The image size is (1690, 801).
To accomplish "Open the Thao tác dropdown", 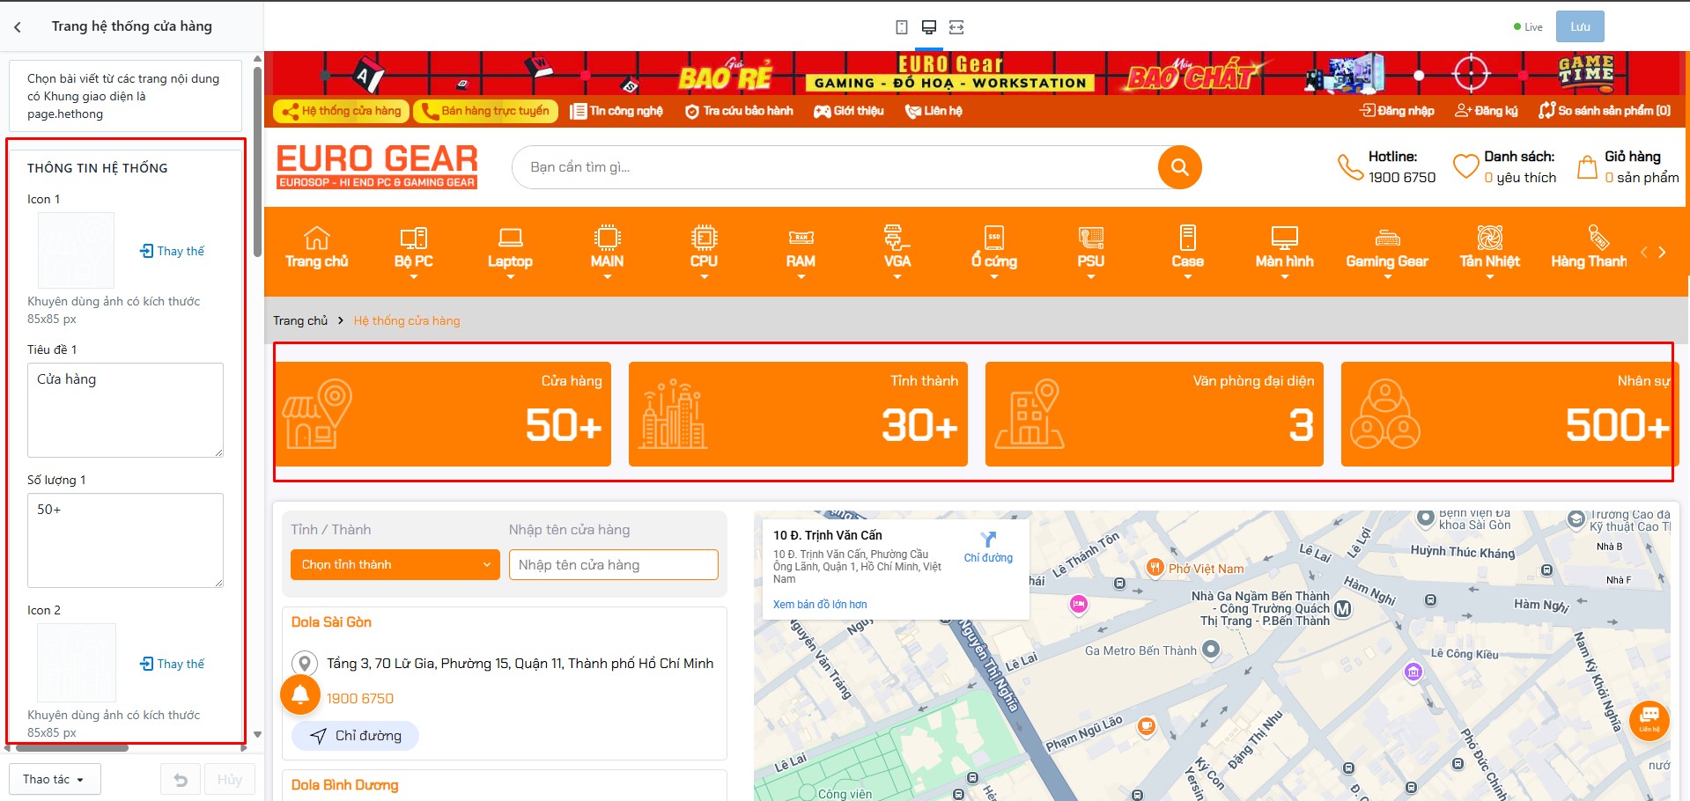I will tap(55, 780).
